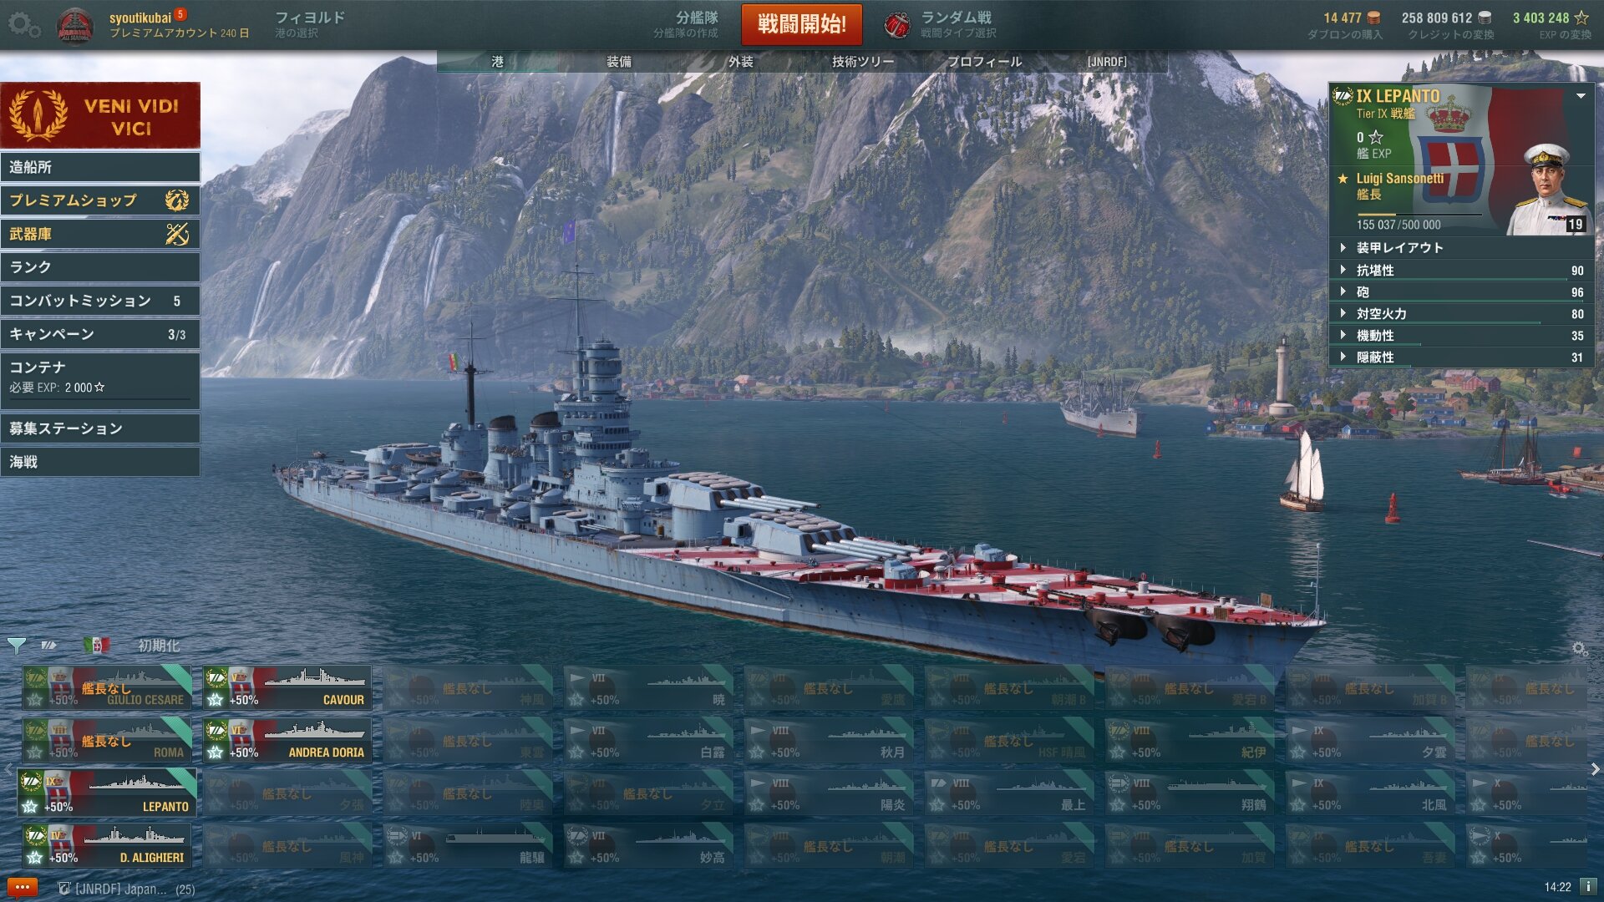This screenshot has width=1604, height=902.
Task: Switch to the 技術ツリー tab
Action: tap(863, 62)
